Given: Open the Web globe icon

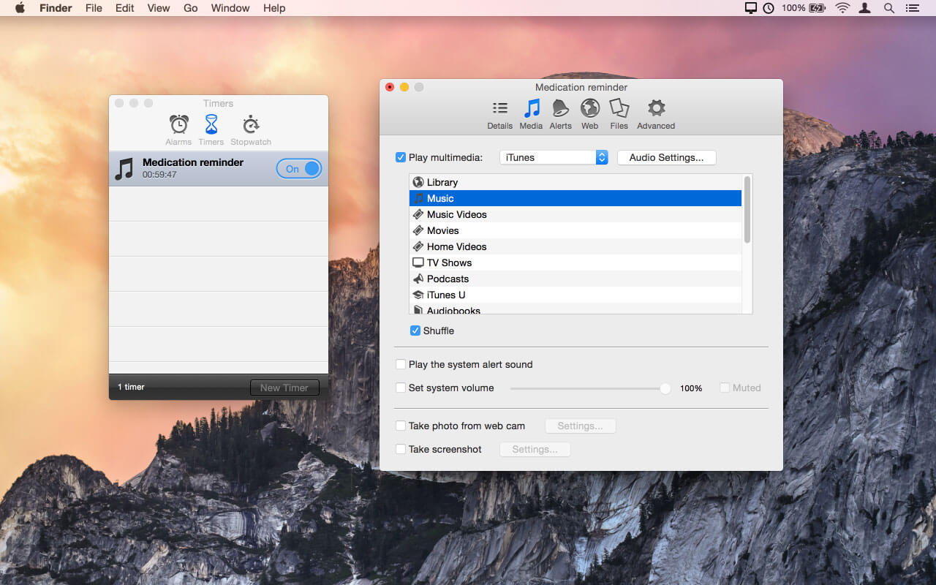Looking at the screenshot, I should [589, 109].
